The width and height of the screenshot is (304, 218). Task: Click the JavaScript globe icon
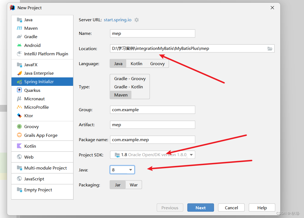(19, 179)
